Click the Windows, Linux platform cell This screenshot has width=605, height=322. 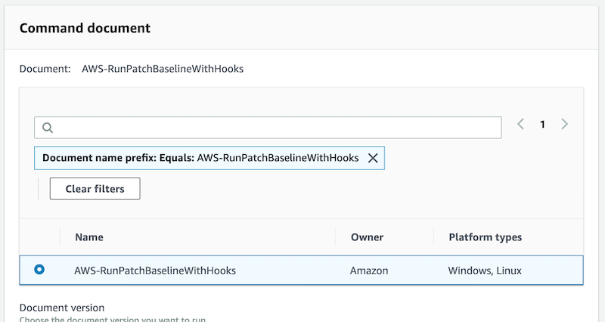pyautogui.click(x=485, y=270)
